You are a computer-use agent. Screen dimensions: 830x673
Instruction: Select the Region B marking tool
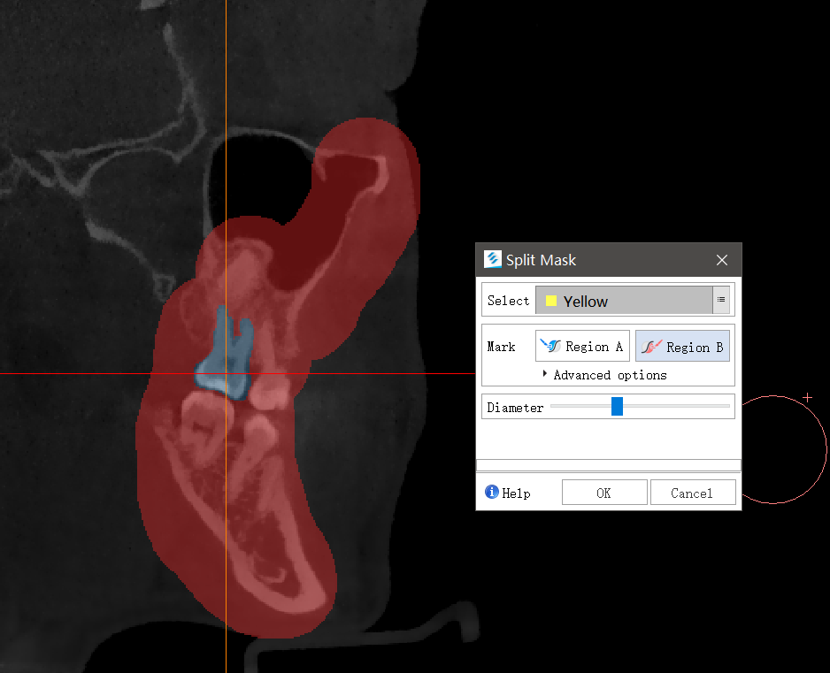click(682, 346)
